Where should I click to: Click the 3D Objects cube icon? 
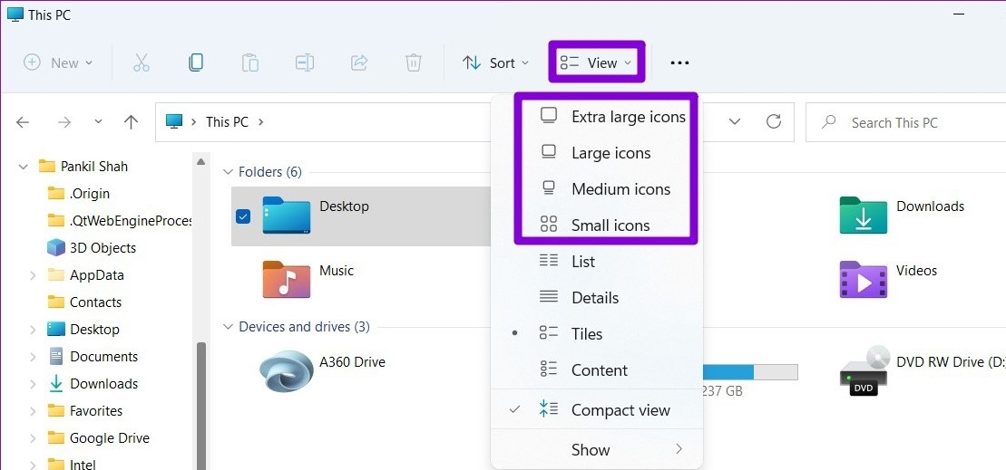pyautogui.click(x=56, y=247)
